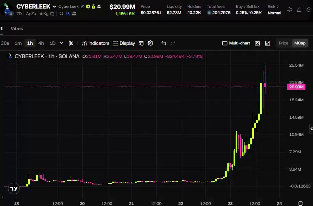This screenshot has height=206, width=313.
Task: Undo the last chart action
Action: click(x=164, y=43)
